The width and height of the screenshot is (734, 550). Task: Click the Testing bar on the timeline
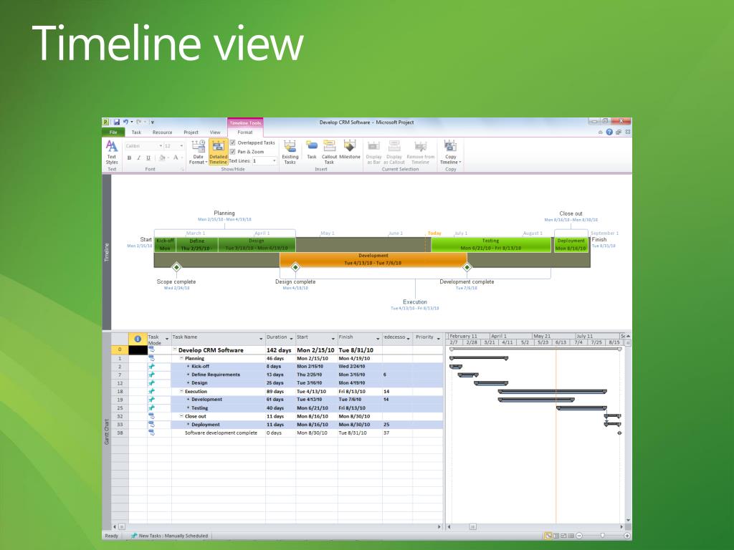click(x=490, y=245)
